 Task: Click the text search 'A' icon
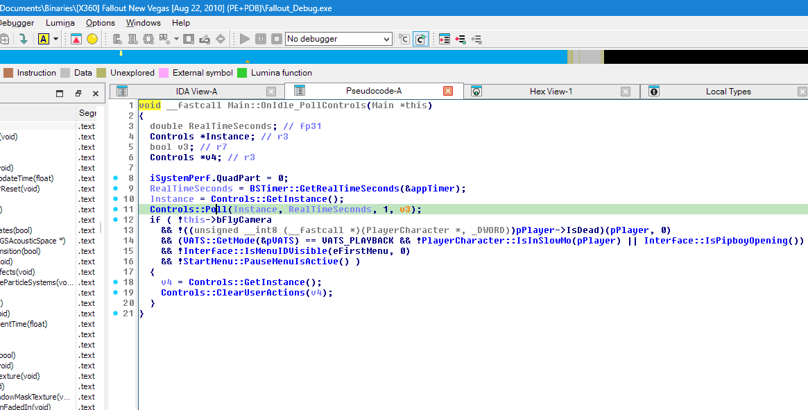44,39
